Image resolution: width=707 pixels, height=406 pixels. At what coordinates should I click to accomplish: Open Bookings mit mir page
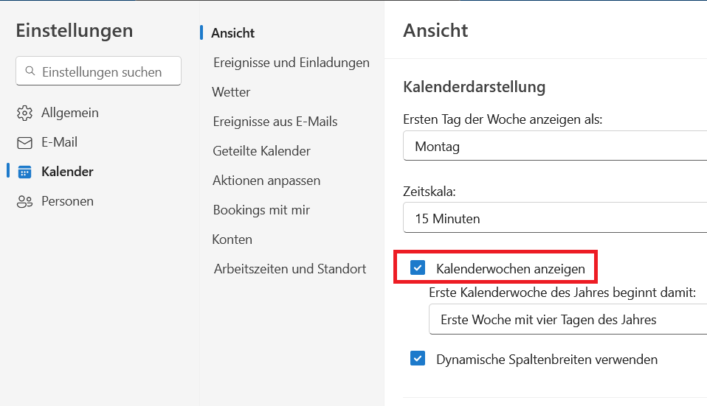pos(261,210)
